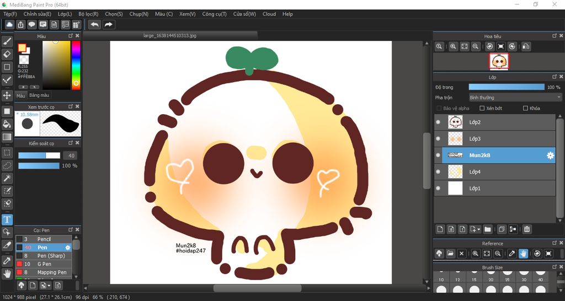This screenshot has height=301, width=565.
Task: Click the export share icon in toolbar
Action: point(20,24)
